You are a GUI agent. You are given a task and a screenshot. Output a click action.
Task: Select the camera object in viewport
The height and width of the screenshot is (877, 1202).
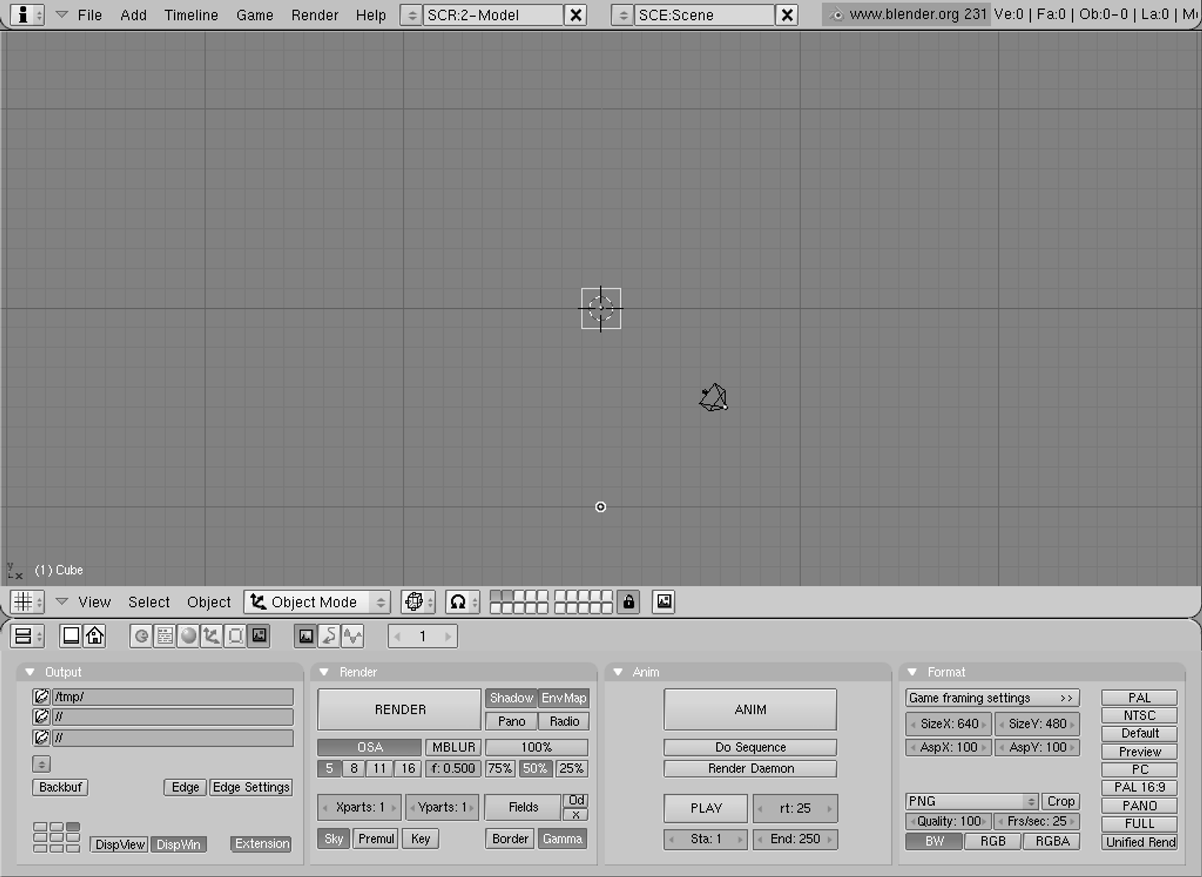click(x=713, y=398)
